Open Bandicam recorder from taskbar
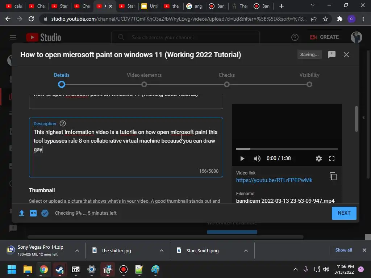Image resolution: width=371 pixels, height=278 pixels. click(123, 269)
